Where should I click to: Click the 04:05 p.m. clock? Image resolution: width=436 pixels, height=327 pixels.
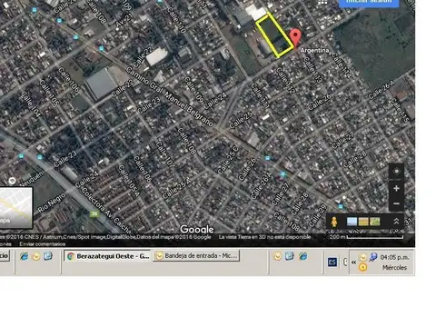point(394,257)
